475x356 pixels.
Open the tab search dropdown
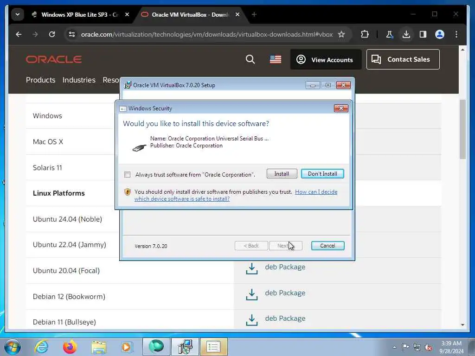click(18, 14)
